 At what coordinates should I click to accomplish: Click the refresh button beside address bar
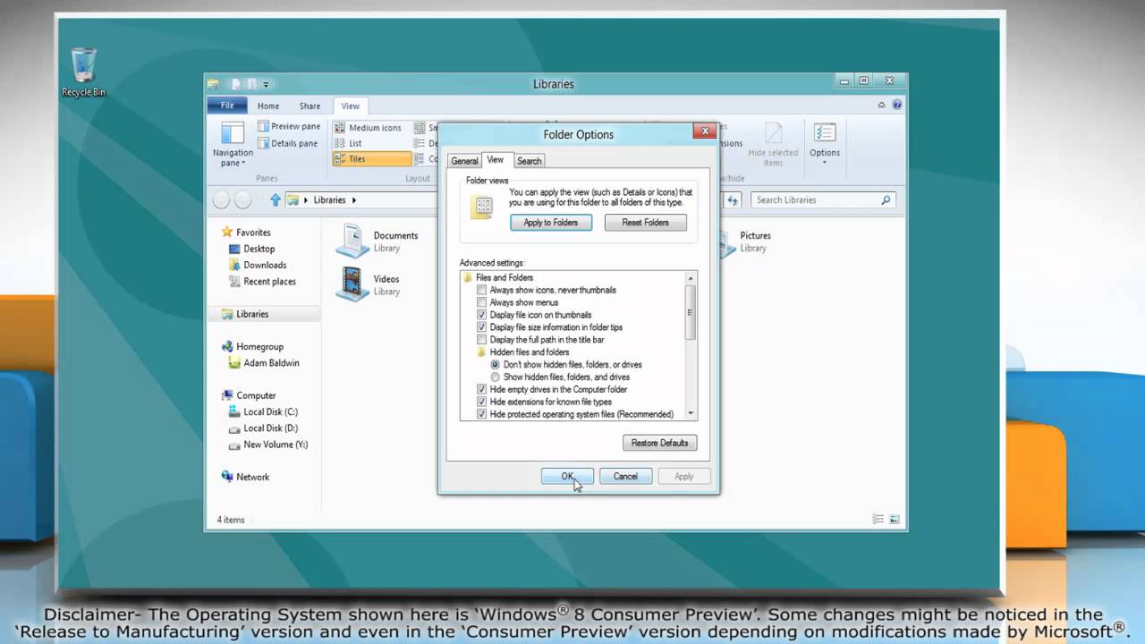pos(733,200)
